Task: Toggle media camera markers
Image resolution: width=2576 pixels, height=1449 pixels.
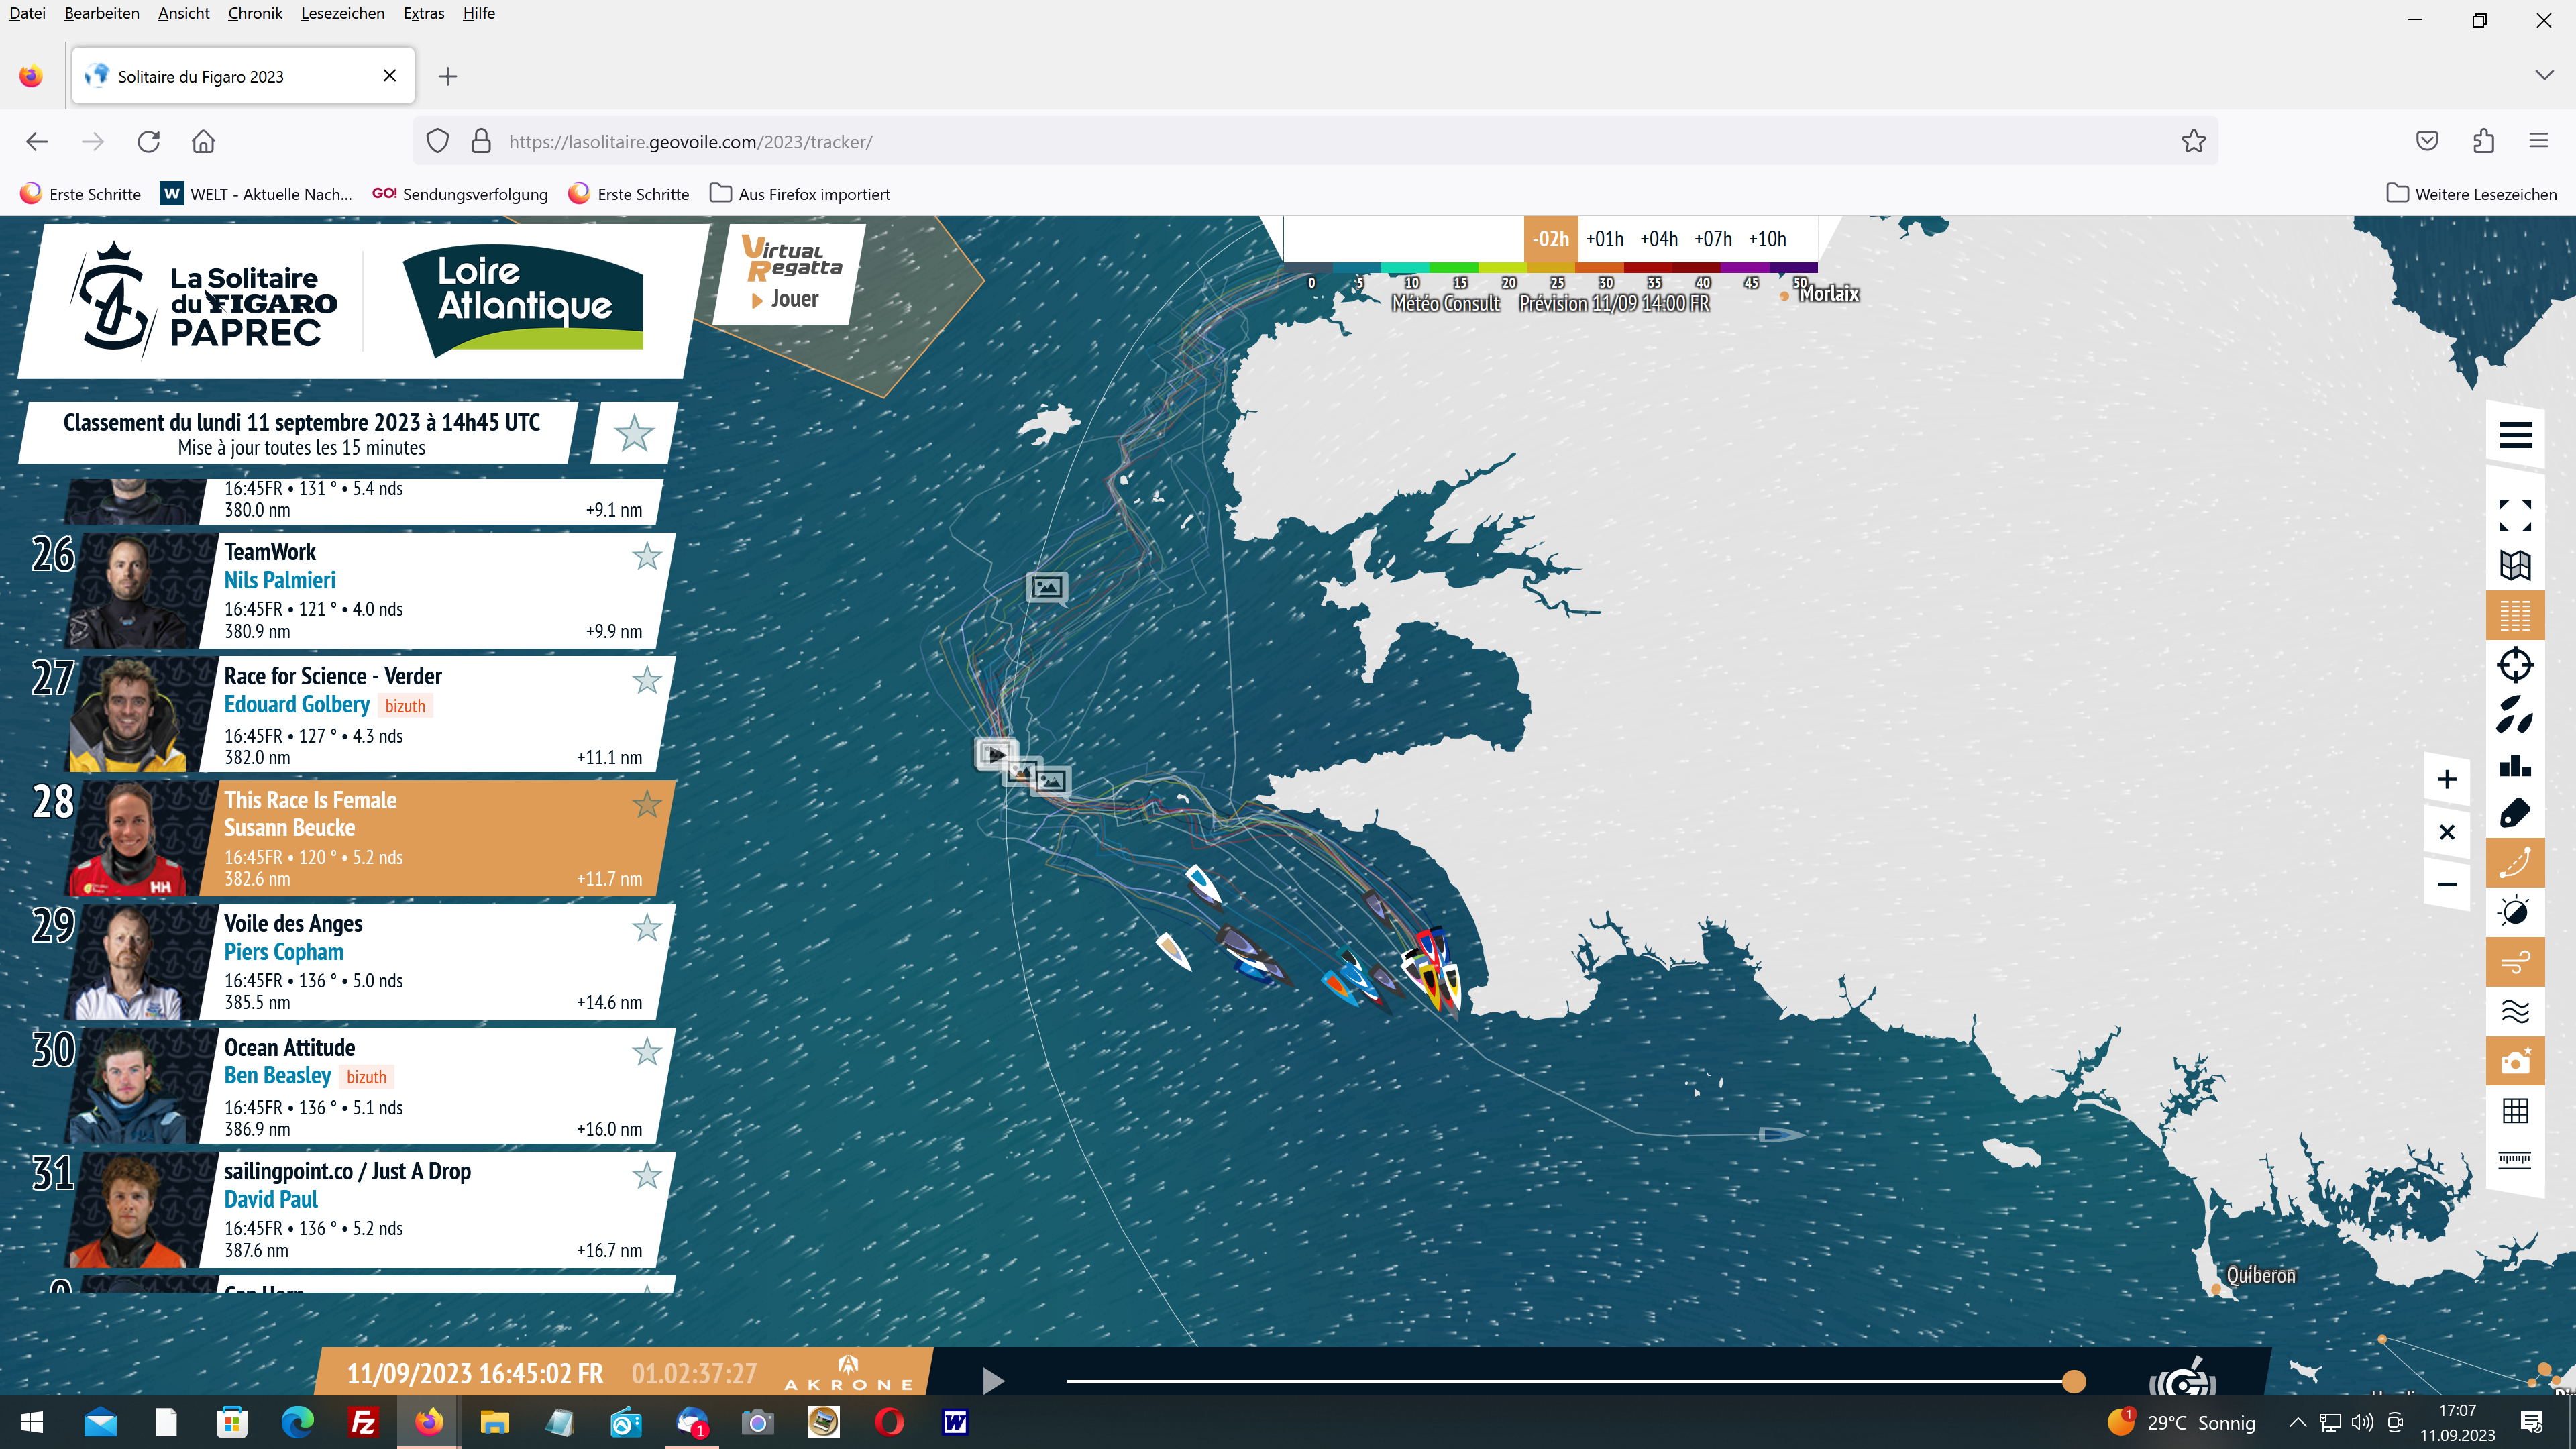Action: pyautogui.click(x=2515, y=1061)
